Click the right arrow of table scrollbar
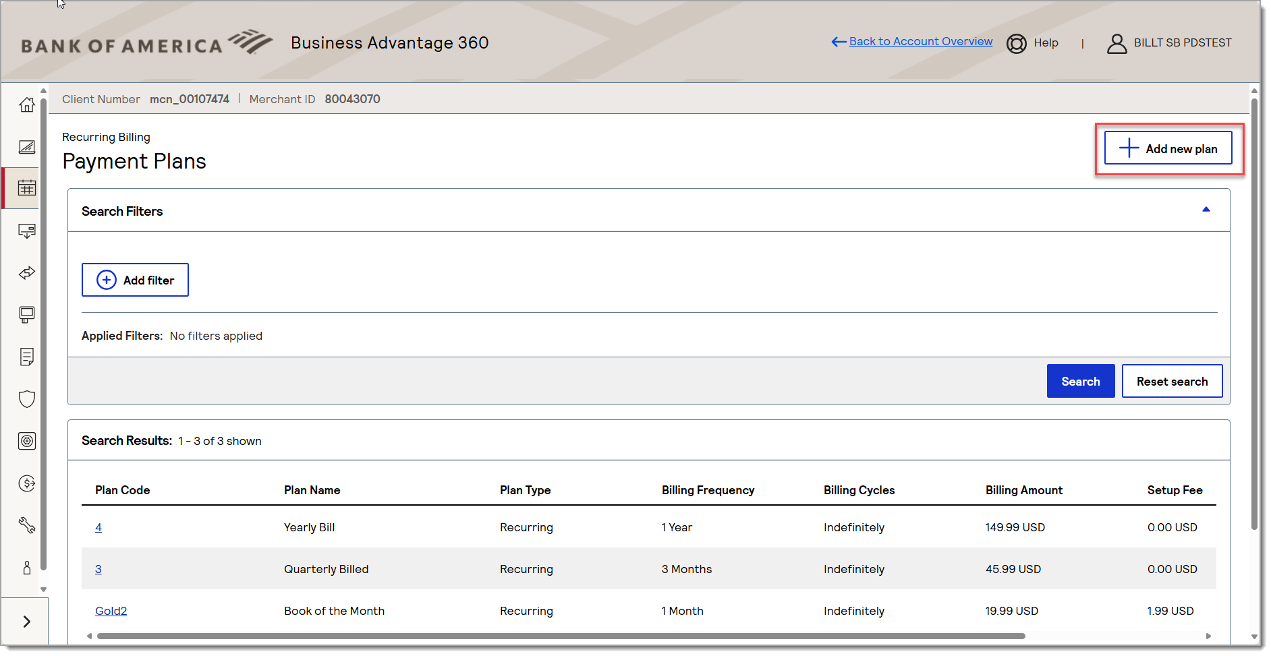1271x656 pixels. pyautogui.click(x=1208, y=636)
